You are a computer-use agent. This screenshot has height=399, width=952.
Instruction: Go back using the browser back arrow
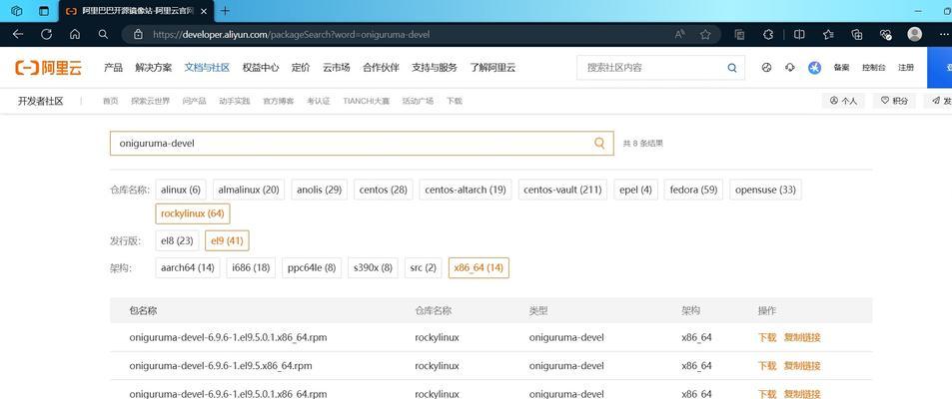pos(18,35)
